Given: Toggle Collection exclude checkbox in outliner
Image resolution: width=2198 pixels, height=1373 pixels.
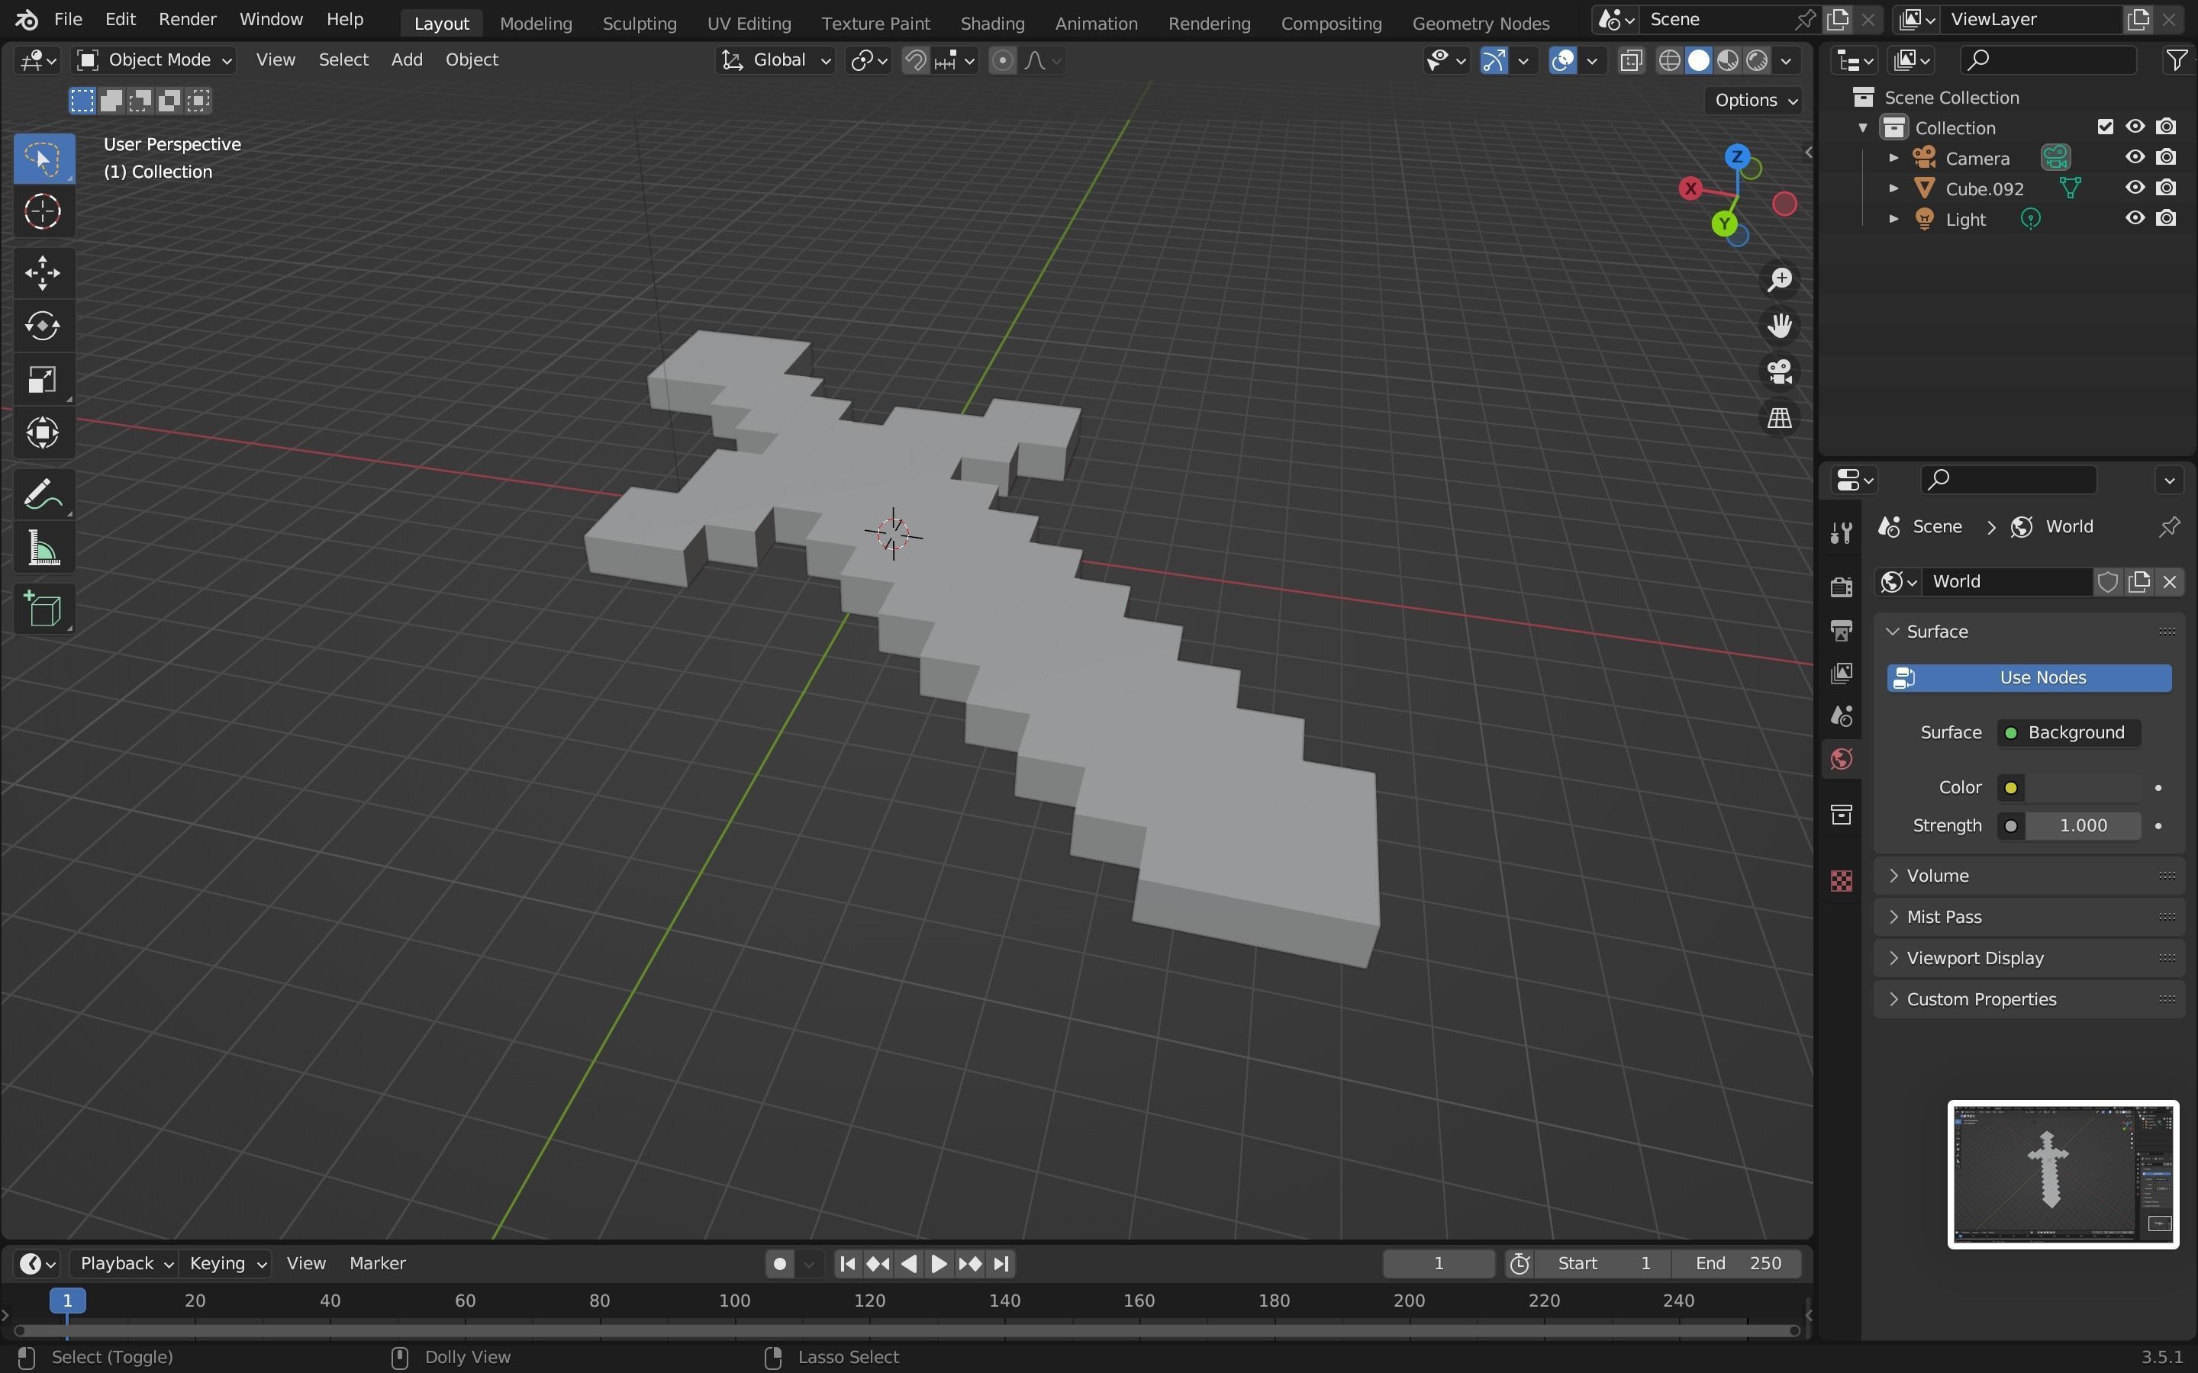Looking at the screenshot, I should tap(2106, 127).
